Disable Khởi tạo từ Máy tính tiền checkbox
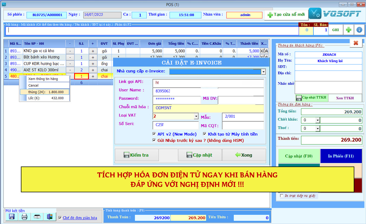The height and width of the screenshot is (224, 366). point(205,134)
